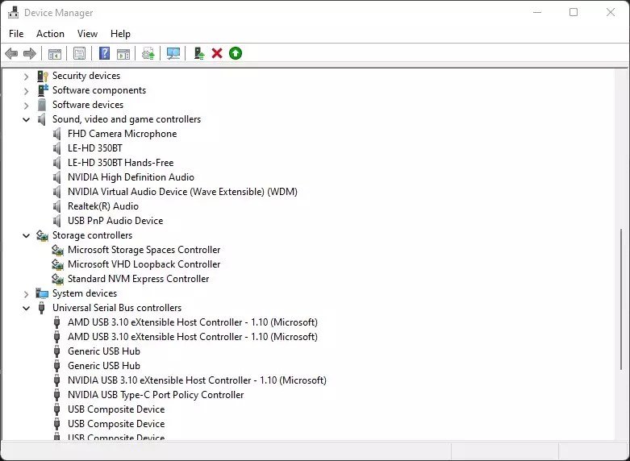The image size is (630, 461).
Task: Open the File menu
Action: coord(16,34)
